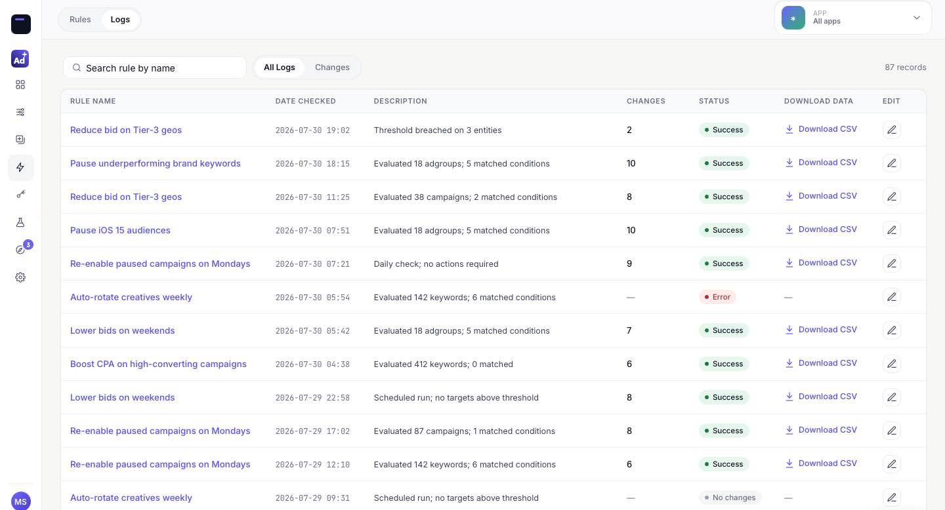The width and height of the screenshot is (945, 510).
Task: Click Evaluated 38 campaigns; 2 matched conditions
Action: pyautogui.click(x=465, y=197)
